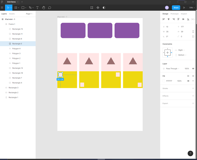Align selection left
This screenshot has width=197, height=160.
[164, 19]
